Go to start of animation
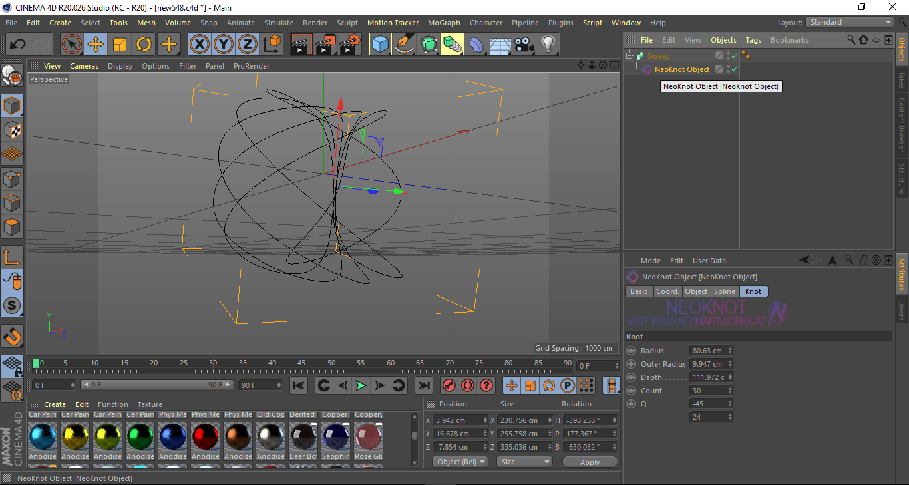Screen dimensions: 909x485 tap(299, 385)
